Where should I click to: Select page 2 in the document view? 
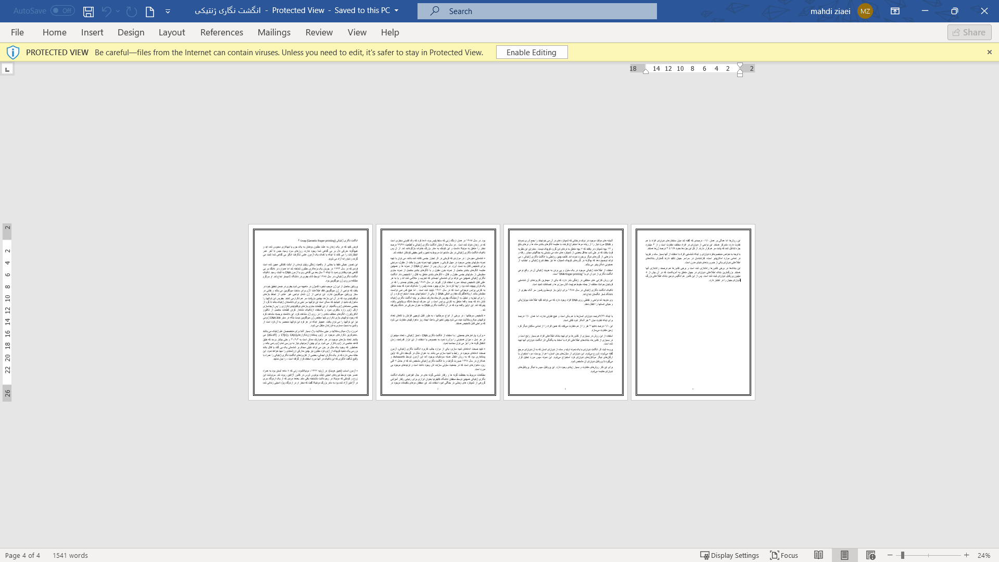438,312
